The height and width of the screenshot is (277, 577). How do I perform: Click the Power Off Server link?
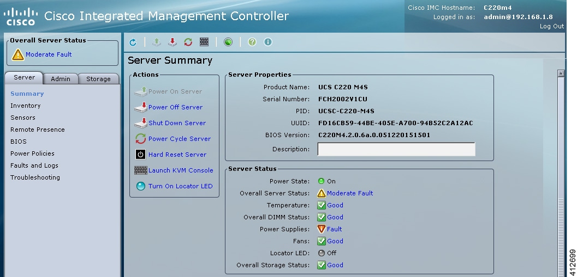(176, 107)
